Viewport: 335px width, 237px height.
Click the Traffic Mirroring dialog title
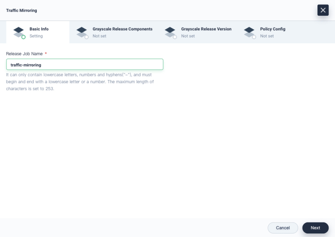pyautogui.click(x=21, y=10)
